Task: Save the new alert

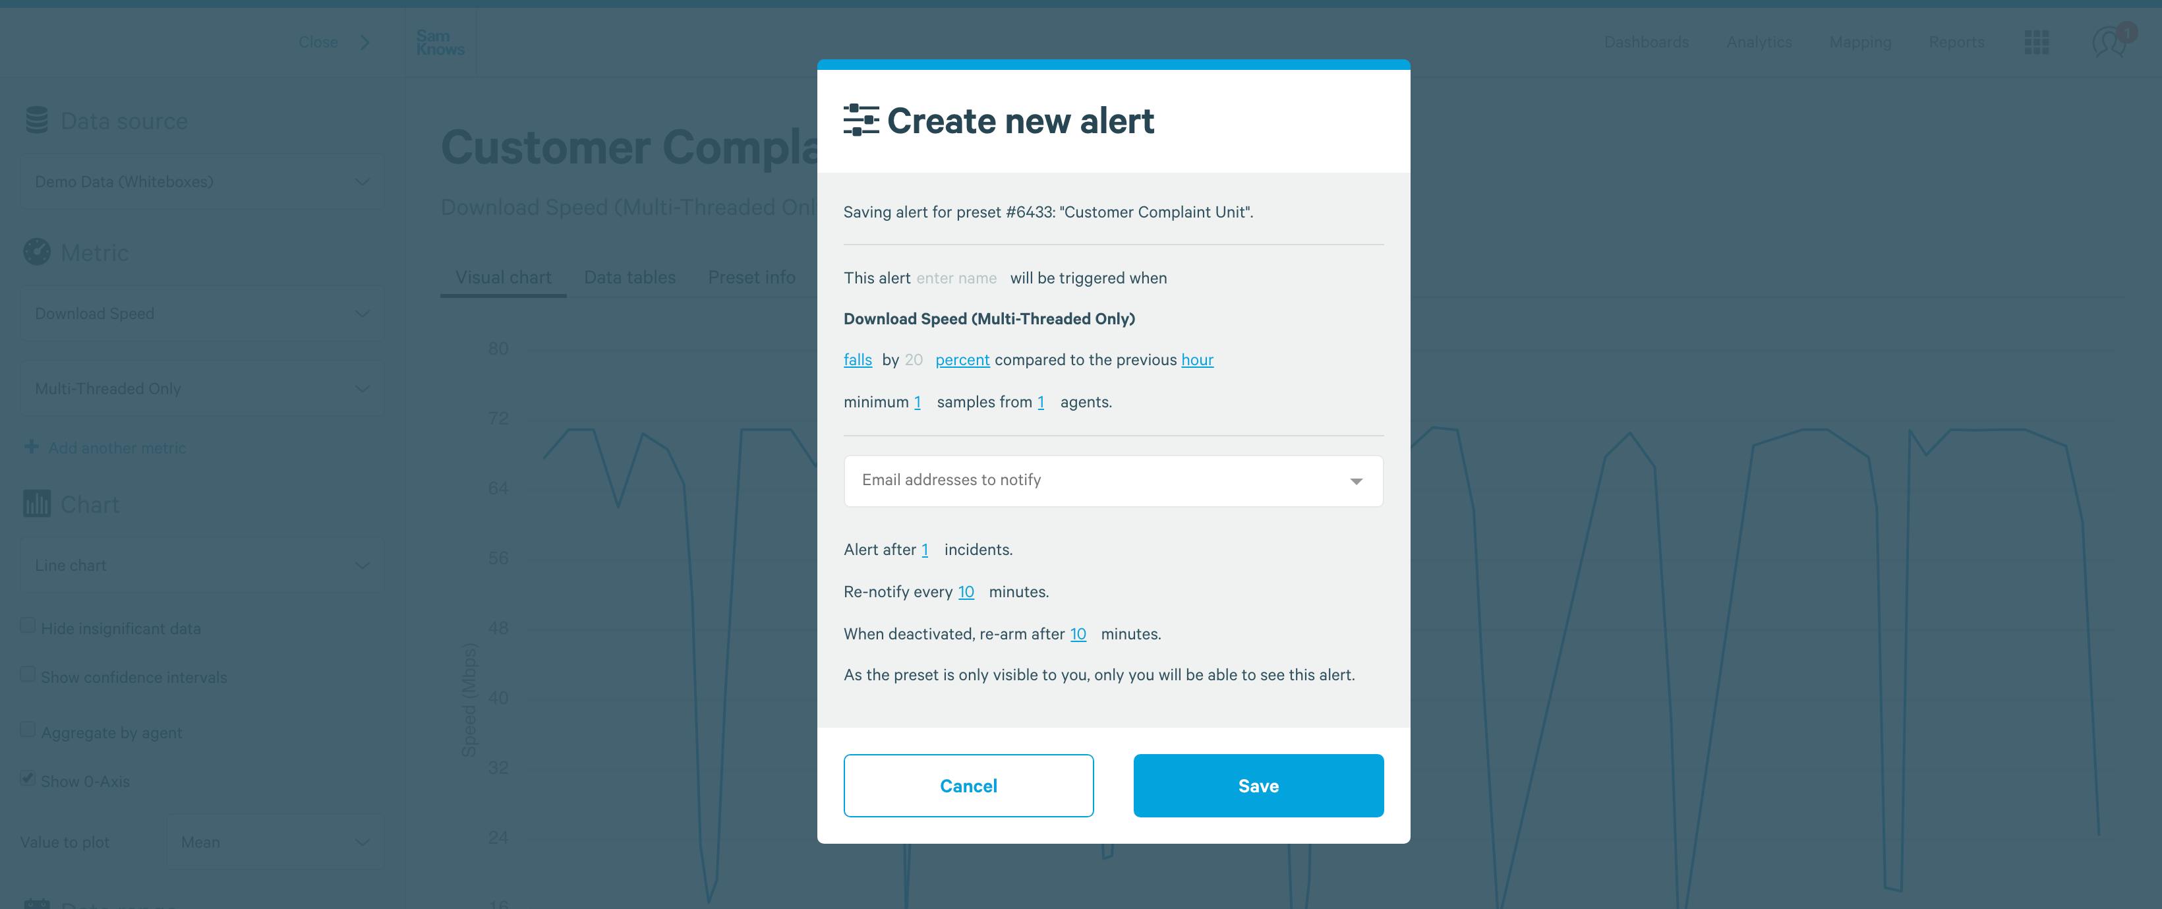Action: [x=1258, y=786]
